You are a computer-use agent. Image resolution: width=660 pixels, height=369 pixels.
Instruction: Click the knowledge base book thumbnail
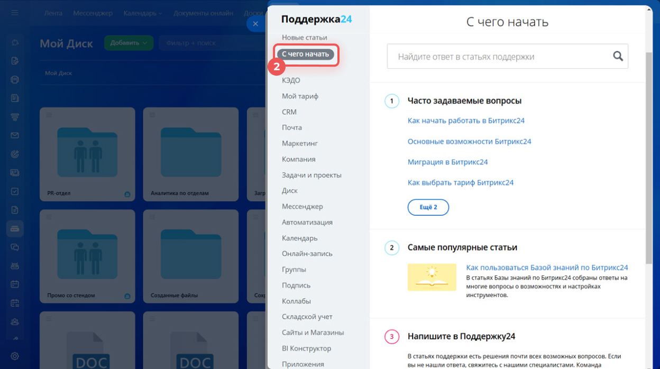pyautogui.click(x=432, y=277)
